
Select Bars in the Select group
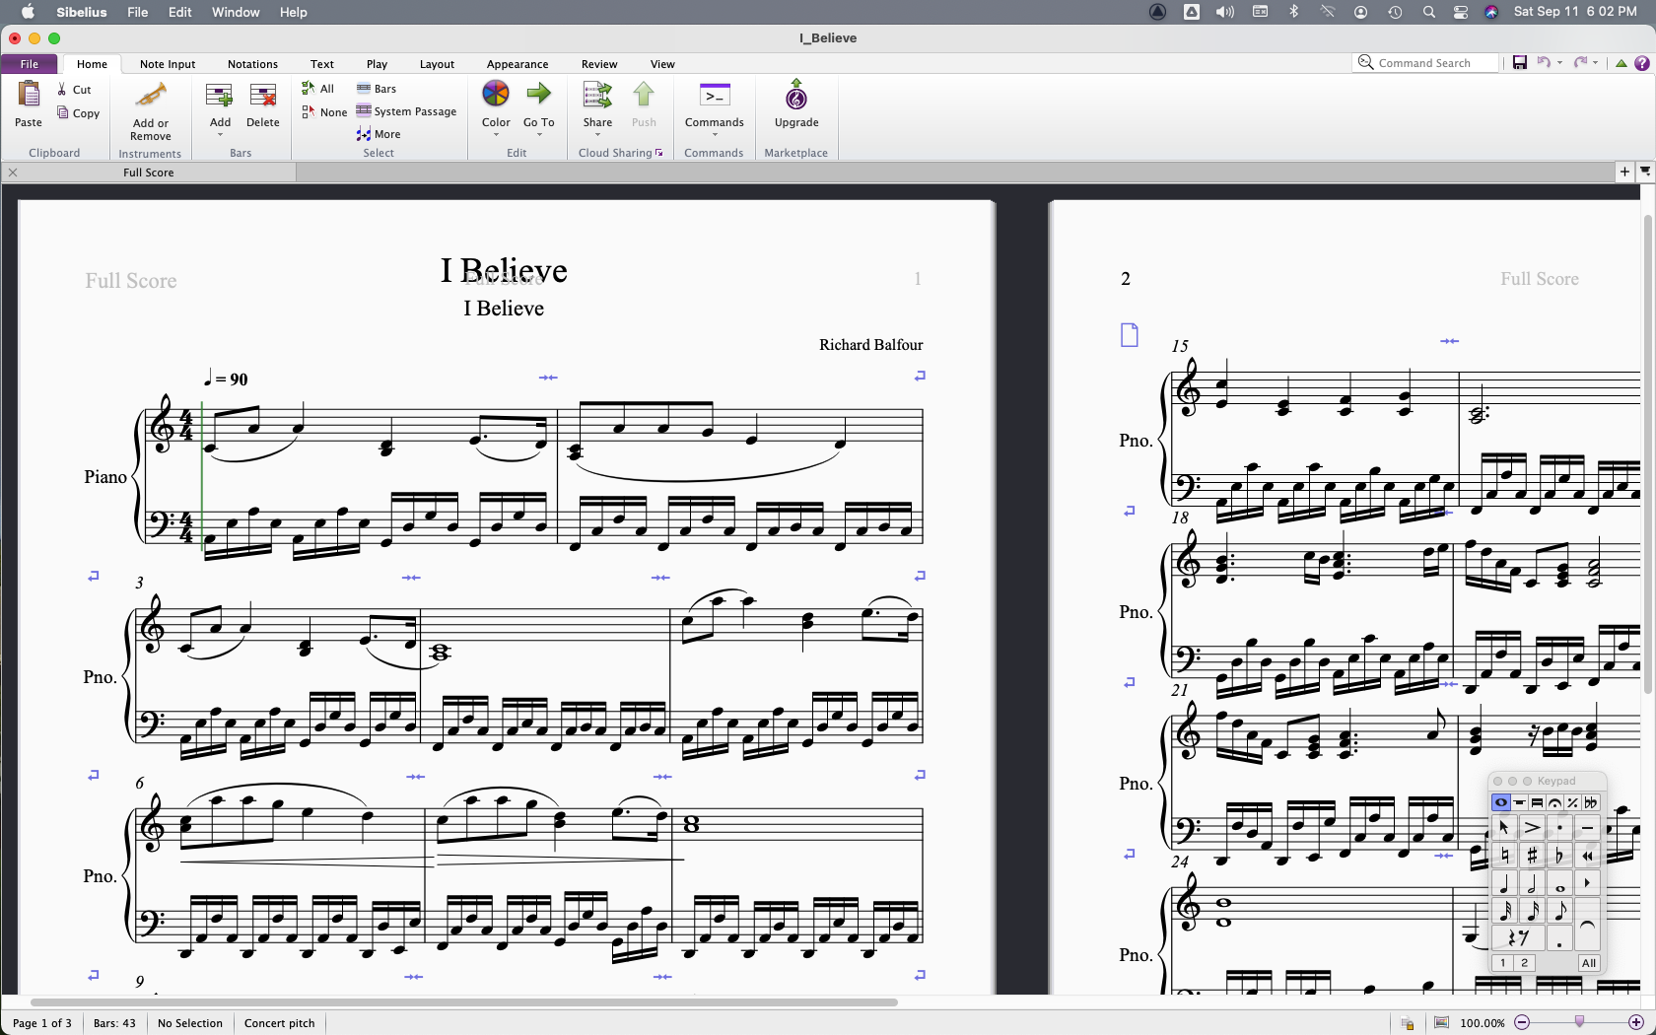click(x=377, y=89)
